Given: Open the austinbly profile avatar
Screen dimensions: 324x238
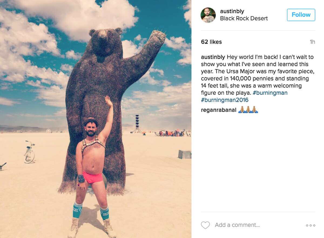Looking at the screenshot, I should (x=208, y=15).
